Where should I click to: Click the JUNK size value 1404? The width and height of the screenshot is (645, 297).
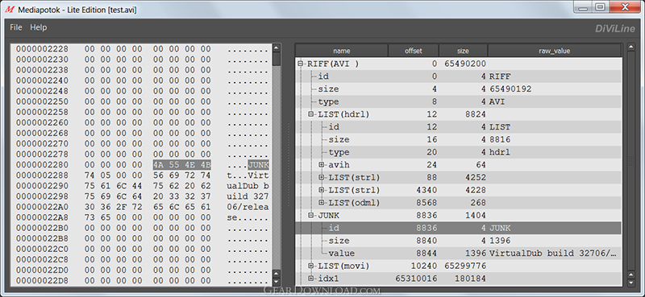click(476, 215)
